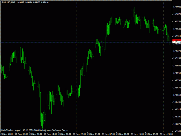Click the 20 Nov 2009 time label

tap(7, 134)
